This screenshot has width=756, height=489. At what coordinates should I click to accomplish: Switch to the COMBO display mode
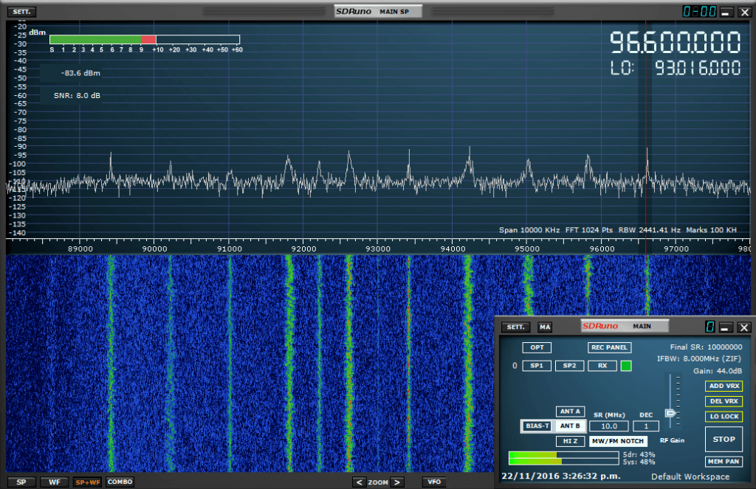[x=120, y=482]
